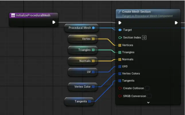This screenshot has height=115, width=185.
Task: Click the Create Mesh Section input execution pin
Action: (x=120, y=23)
